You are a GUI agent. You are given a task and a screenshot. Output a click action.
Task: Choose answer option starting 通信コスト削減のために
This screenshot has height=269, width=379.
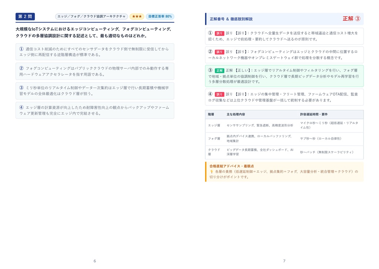pos(95,52)
